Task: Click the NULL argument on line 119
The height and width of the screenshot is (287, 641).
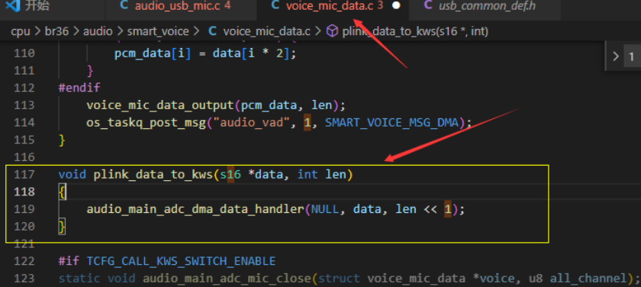Action: (x=325, y=209)
